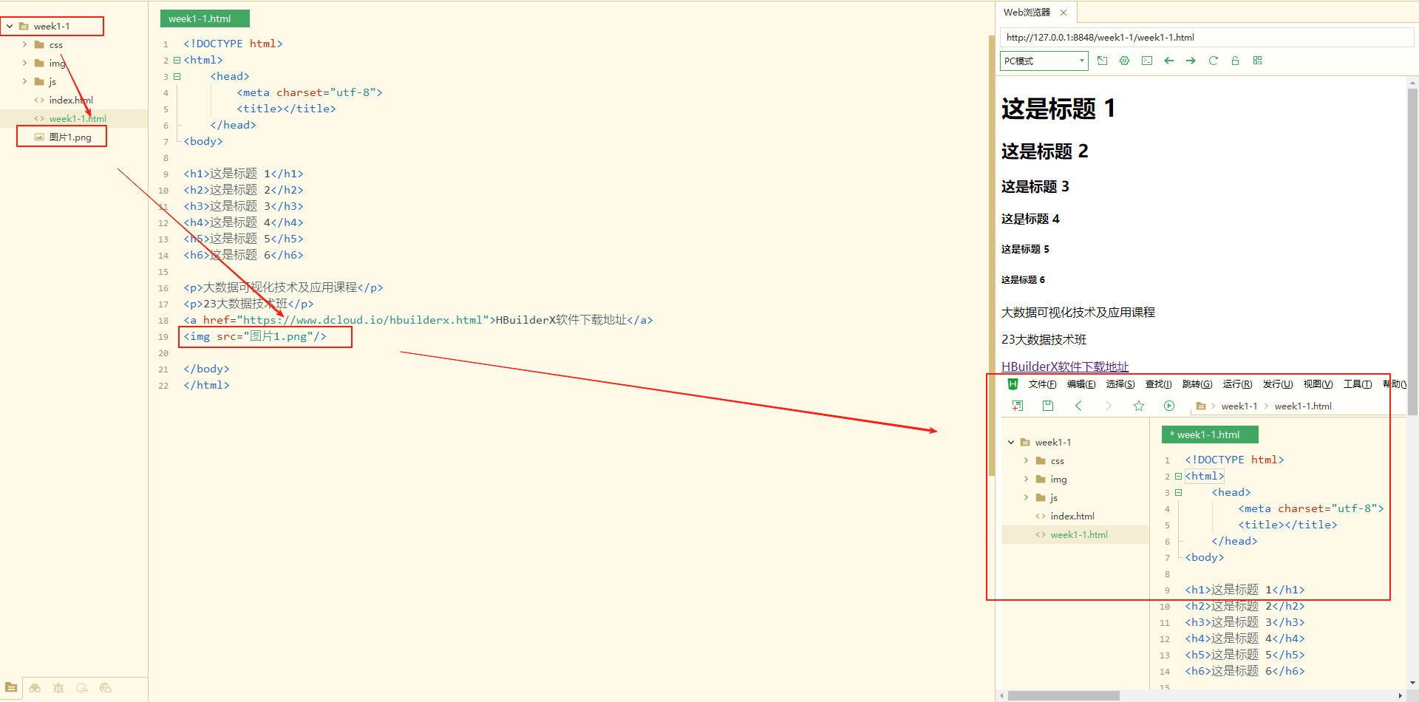Click the h3 heading code on line 11
Screen dimensions: 1419x702
click(243, 207)
